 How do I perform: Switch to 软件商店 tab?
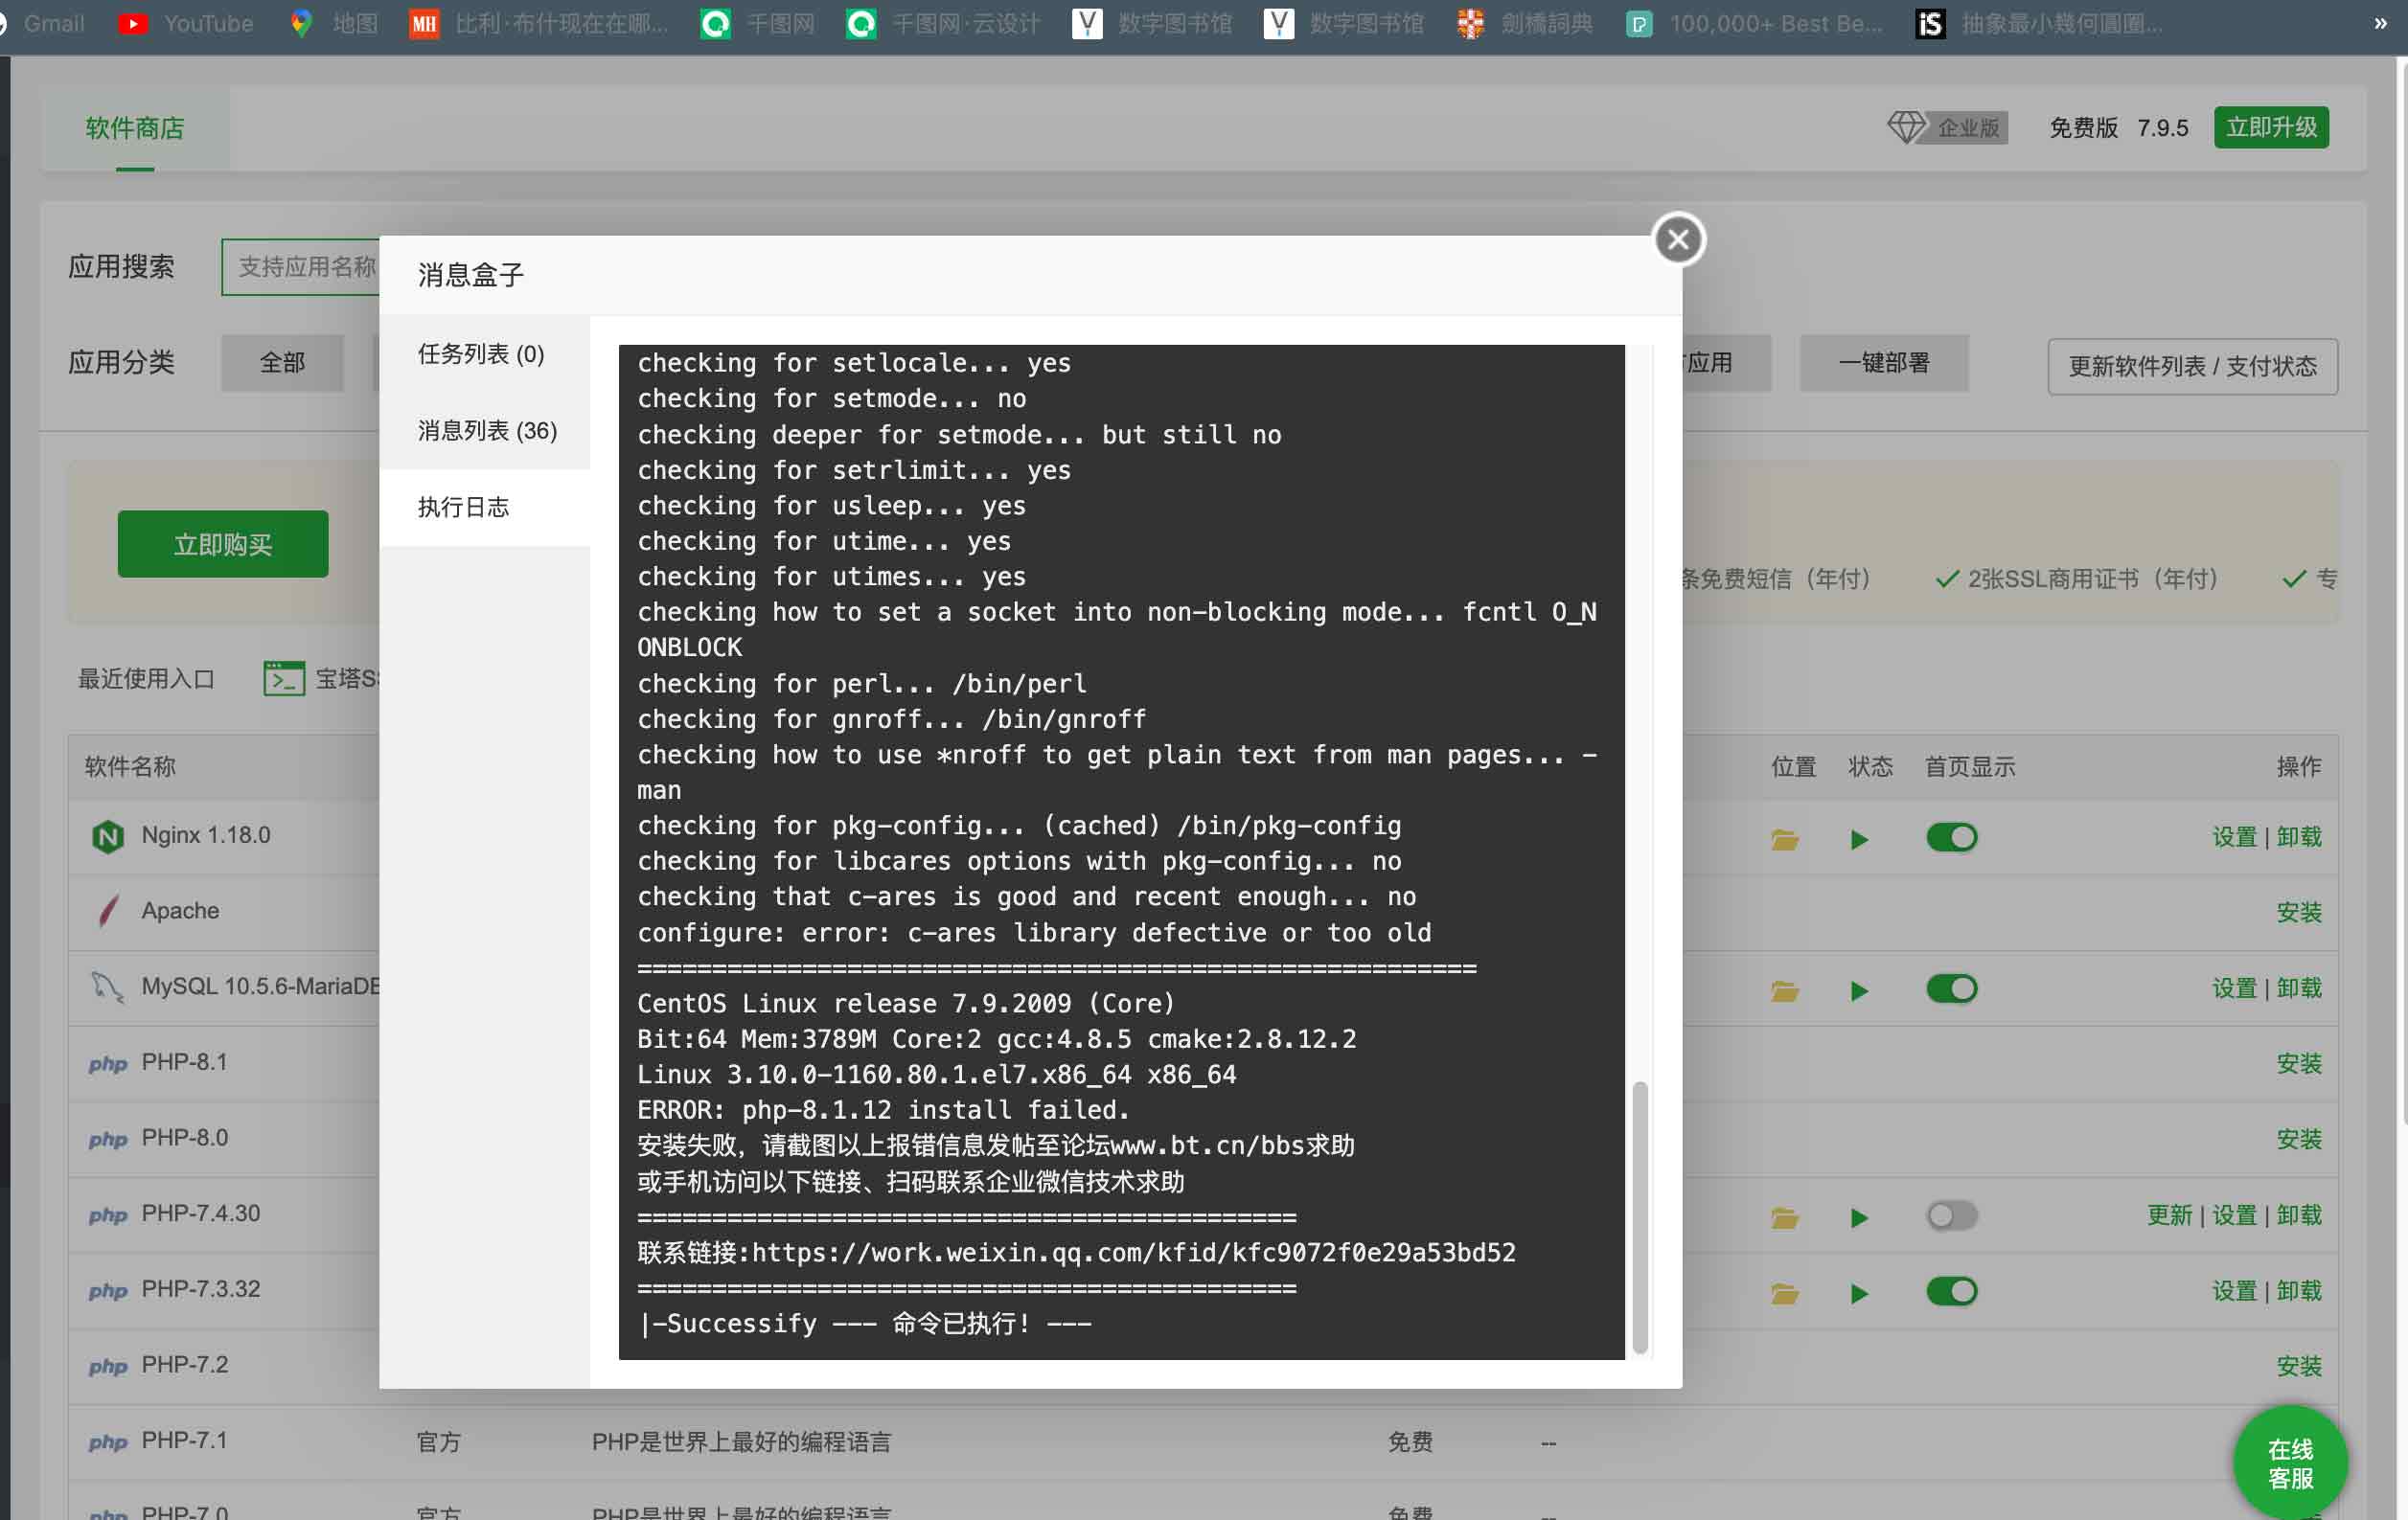pos(135,128)
